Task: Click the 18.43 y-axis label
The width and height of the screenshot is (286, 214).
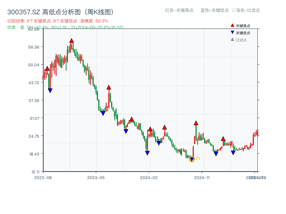Action: click(34, 154)
